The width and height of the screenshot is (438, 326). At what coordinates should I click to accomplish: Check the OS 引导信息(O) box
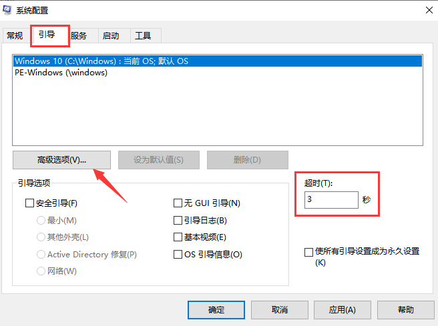coord(178,255)
